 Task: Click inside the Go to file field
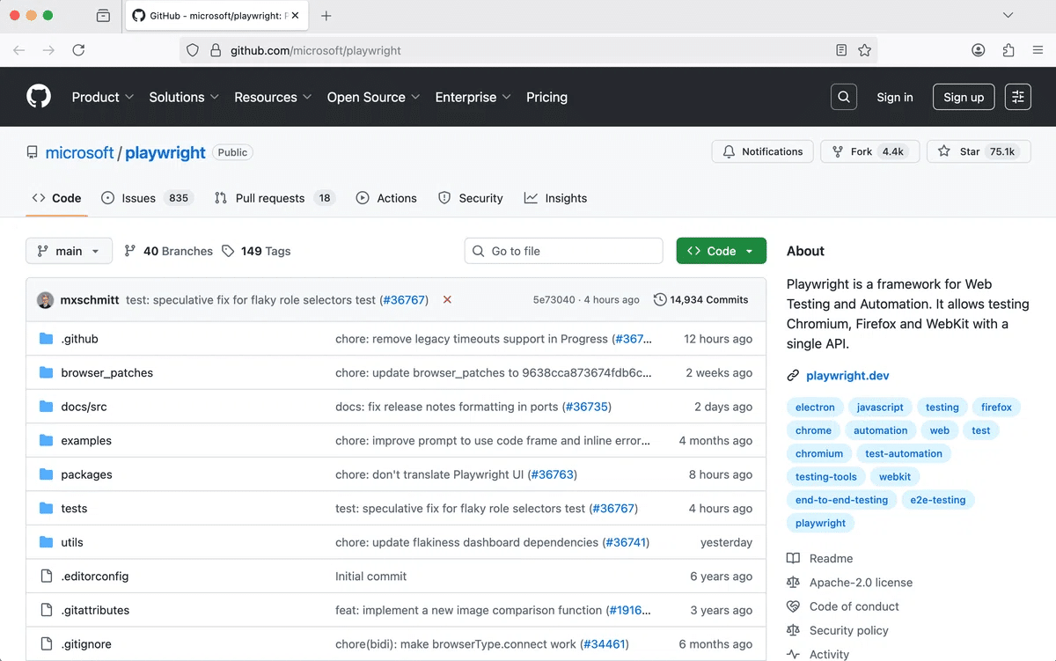click(563, 251)
